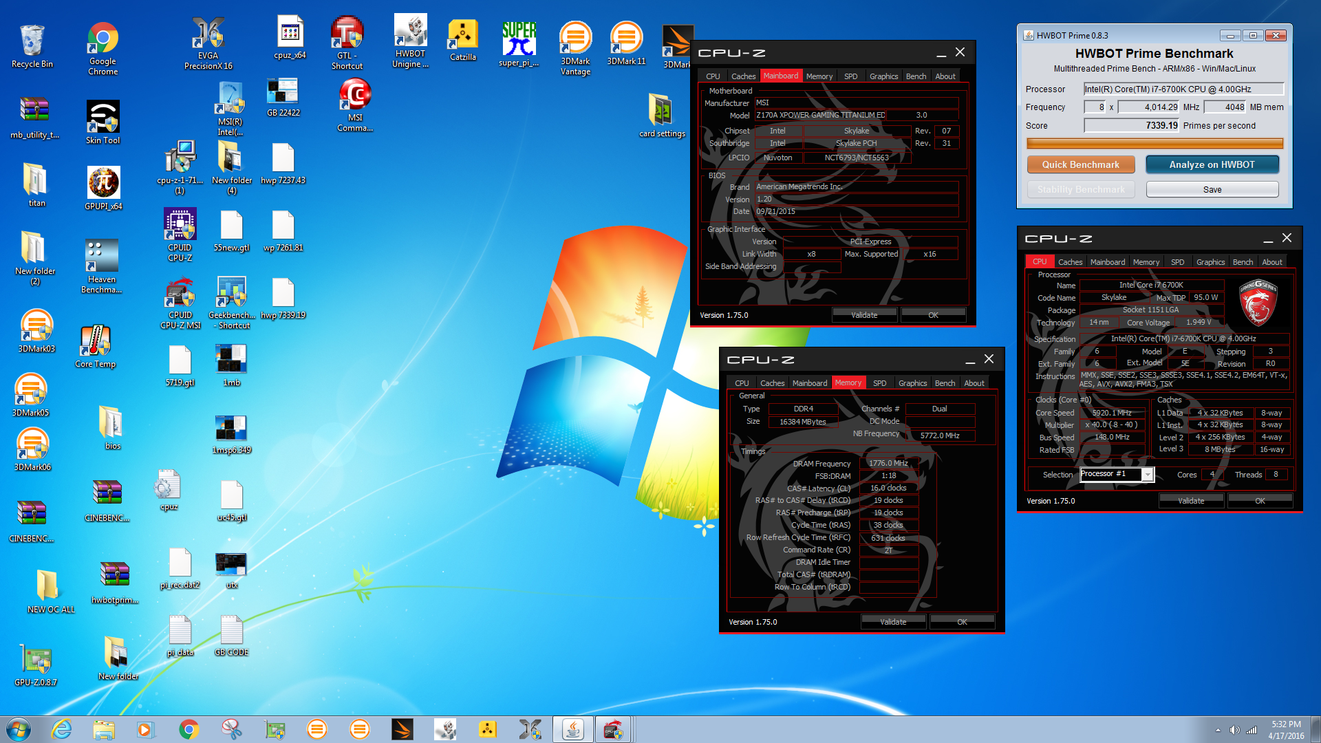
Task: Open the pi_data text file on desktop
Action: (180, 635)
